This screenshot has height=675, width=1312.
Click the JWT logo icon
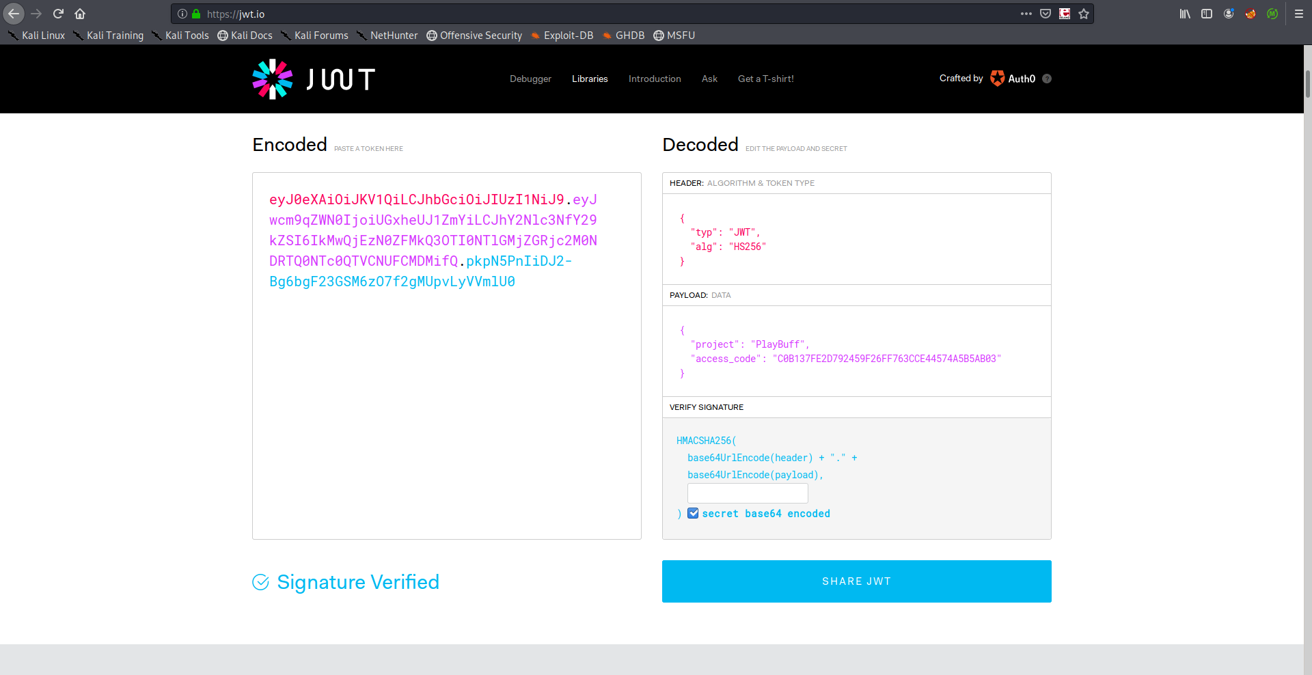pyautogui.click(x=273, y=79)
